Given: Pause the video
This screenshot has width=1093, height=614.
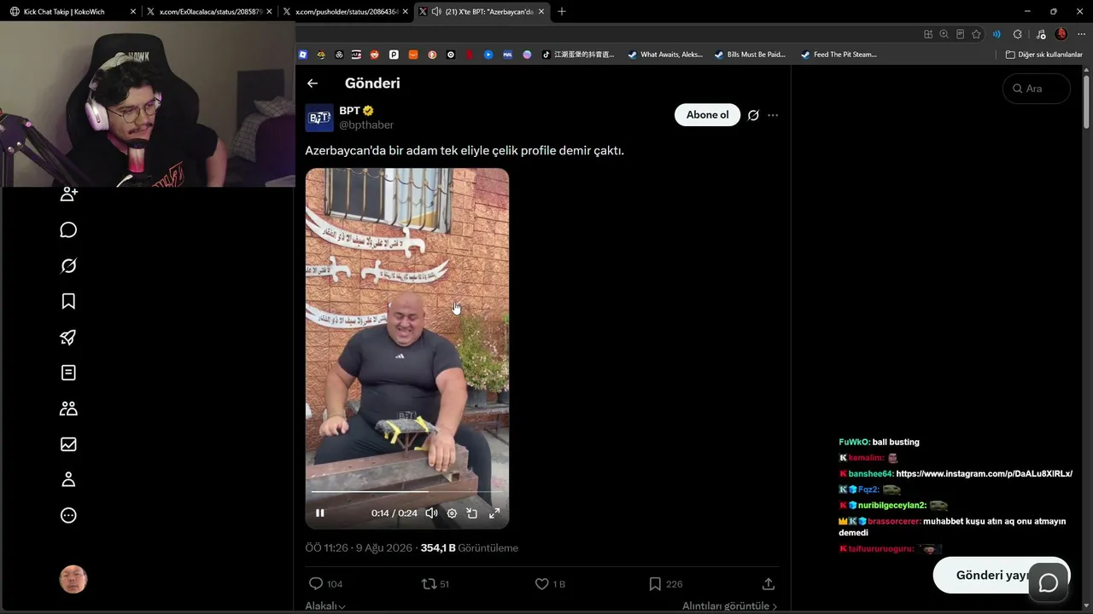Looking at the screenshot, I should (x=320, y=513).
